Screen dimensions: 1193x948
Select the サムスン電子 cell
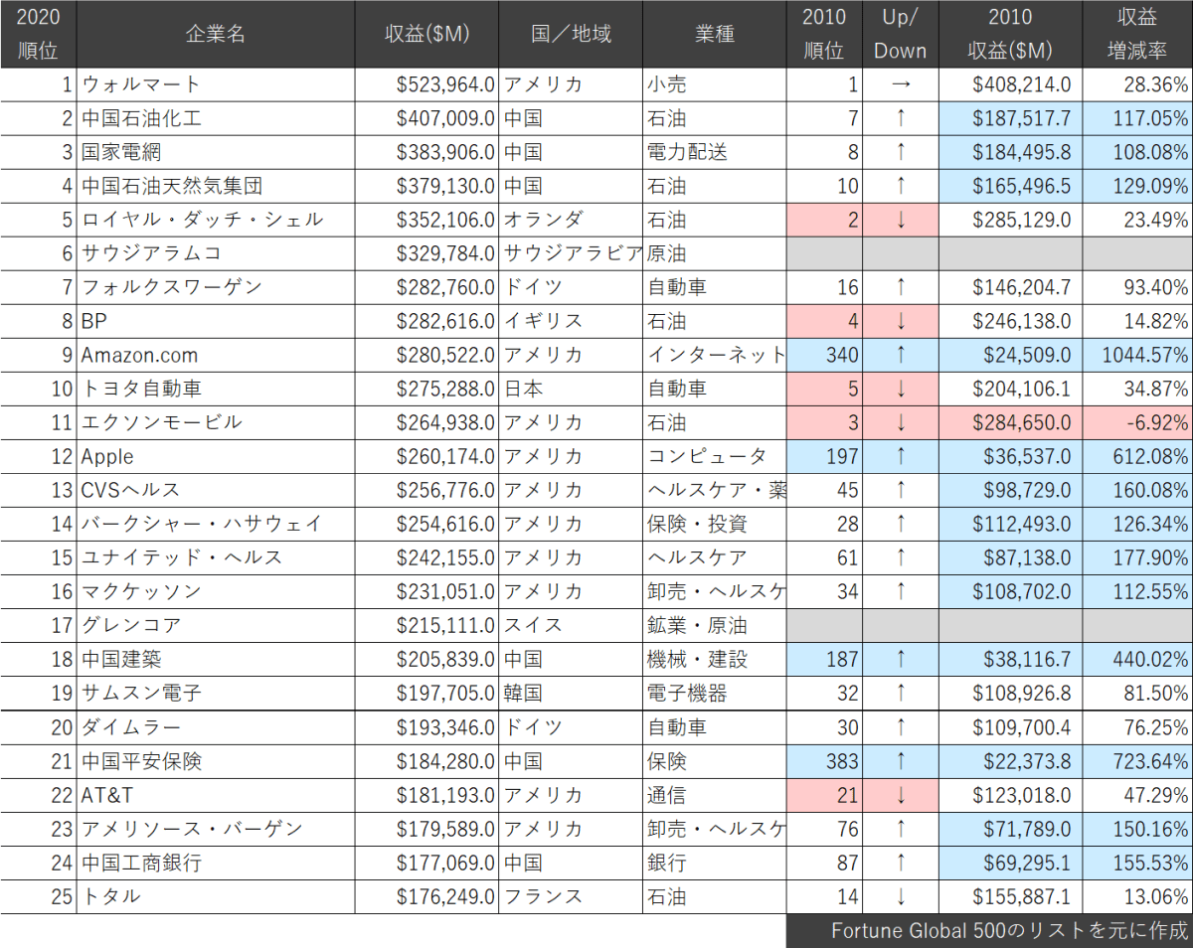[x=215, y=693]
